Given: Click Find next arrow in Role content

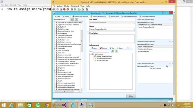Looking at the screenshot, I should [x=116, y=51].
